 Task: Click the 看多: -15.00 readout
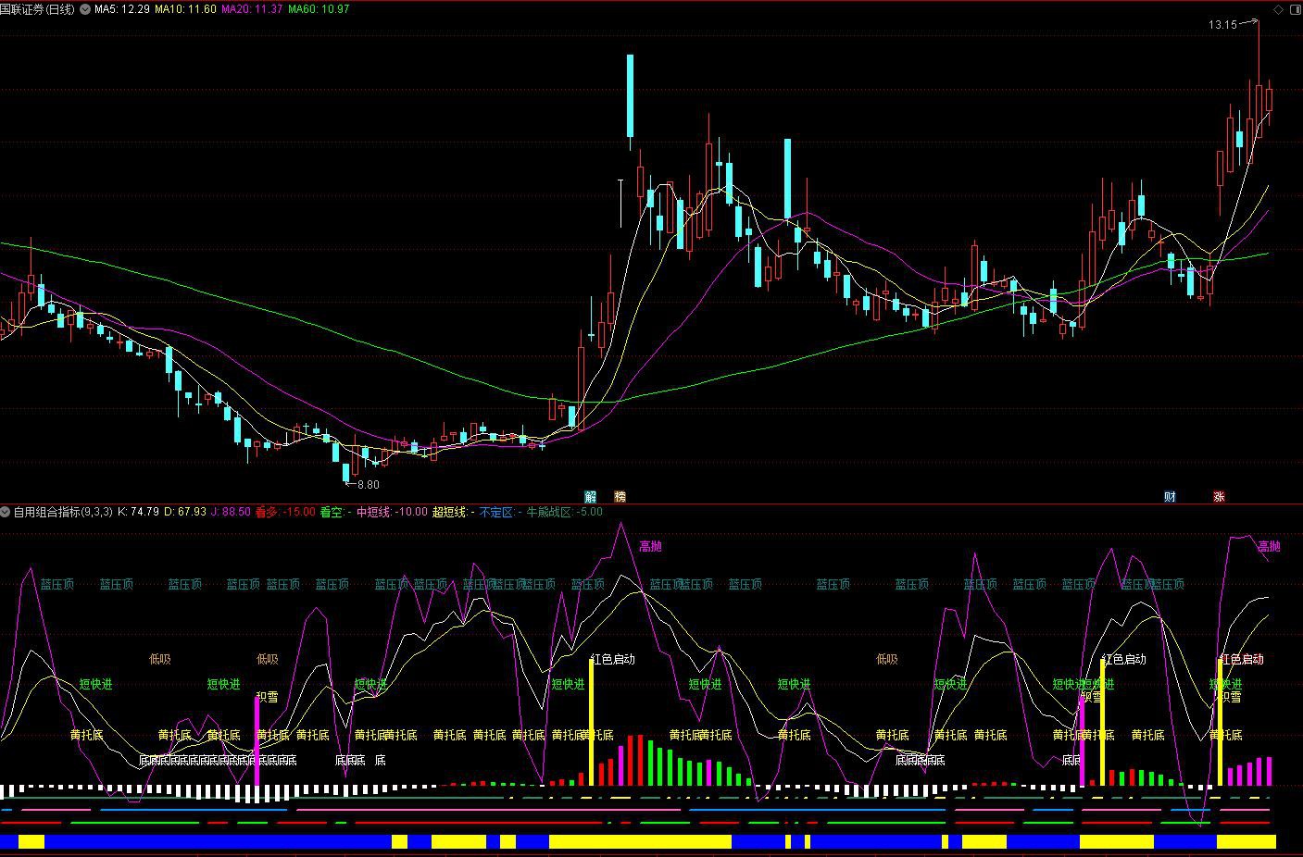click(x=285, y=512)
